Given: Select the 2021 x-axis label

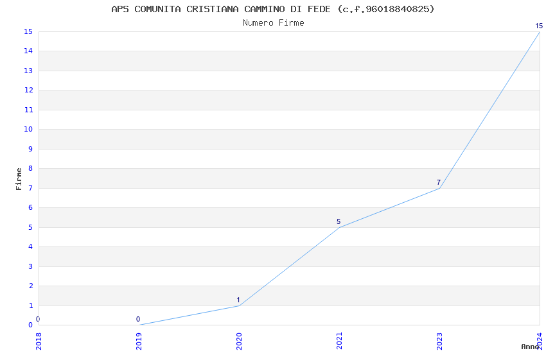Looking at the screenshot, I should tap(339, 341).
